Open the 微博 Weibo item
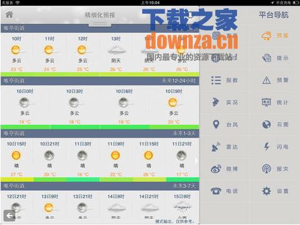The width and height of the screenshot is (300, 225). point(225,169)
